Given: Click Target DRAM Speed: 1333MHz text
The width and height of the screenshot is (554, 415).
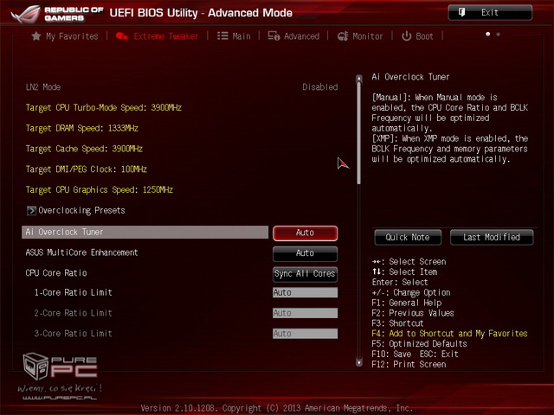Looking at the screenshot, I should tap(82, 128).
